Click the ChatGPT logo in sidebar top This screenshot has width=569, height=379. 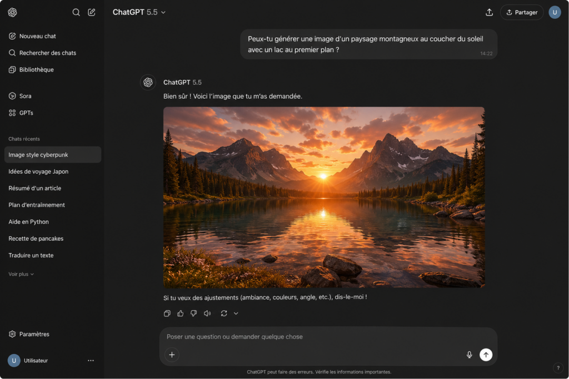12,12
